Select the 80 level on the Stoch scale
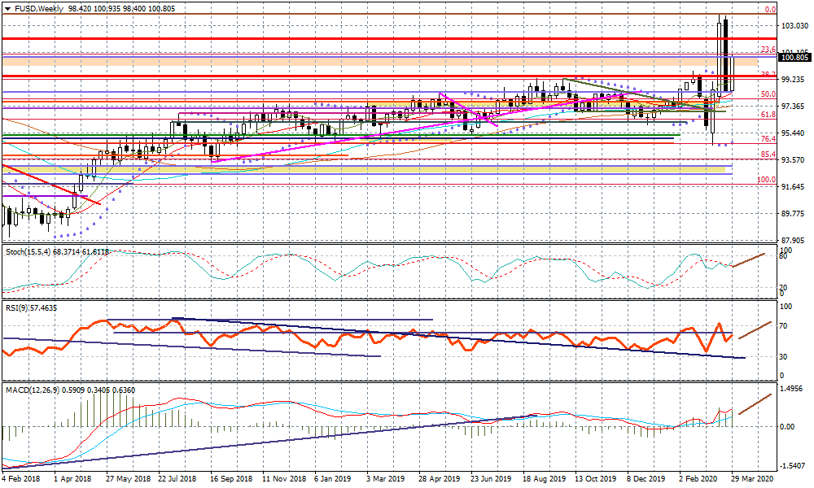 click(784, 256)
